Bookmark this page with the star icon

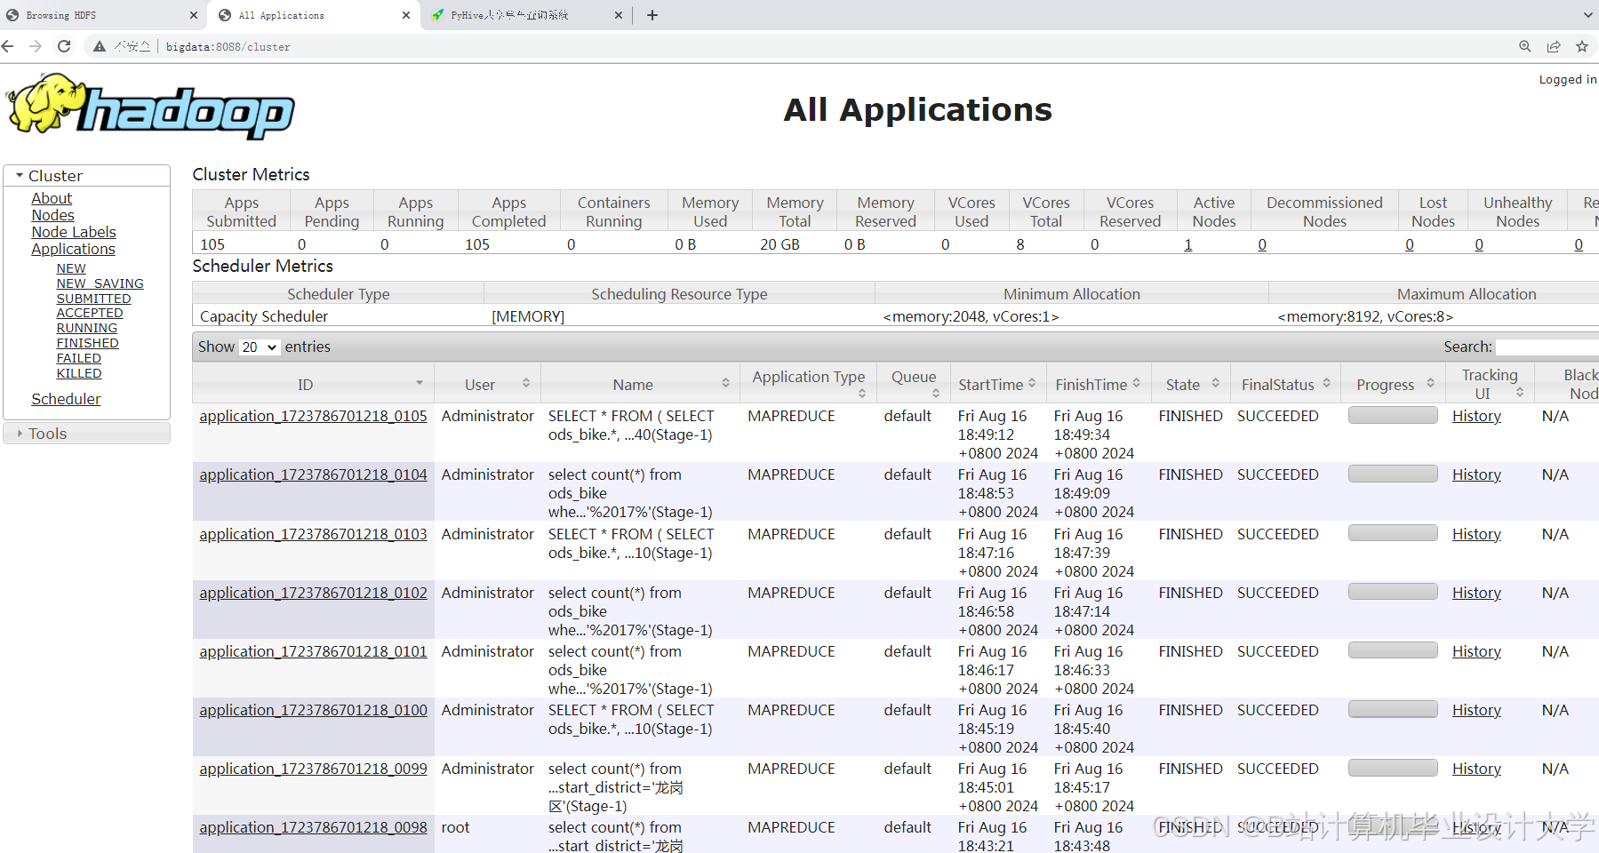click(x=1582, y=46)
